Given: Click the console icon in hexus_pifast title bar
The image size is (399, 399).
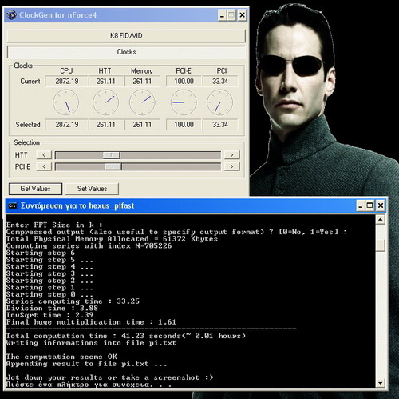Looking at the screenshot, I should pos(12,205).
